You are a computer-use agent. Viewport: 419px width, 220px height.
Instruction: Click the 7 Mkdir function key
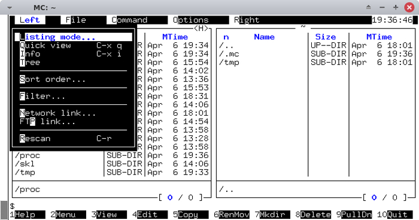272,215
